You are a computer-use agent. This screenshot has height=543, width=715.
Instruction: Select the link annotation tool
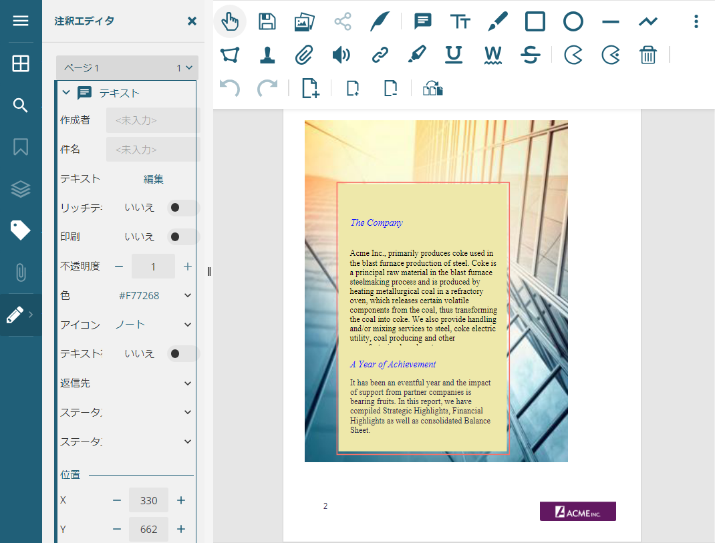click(x=380, y=55)
